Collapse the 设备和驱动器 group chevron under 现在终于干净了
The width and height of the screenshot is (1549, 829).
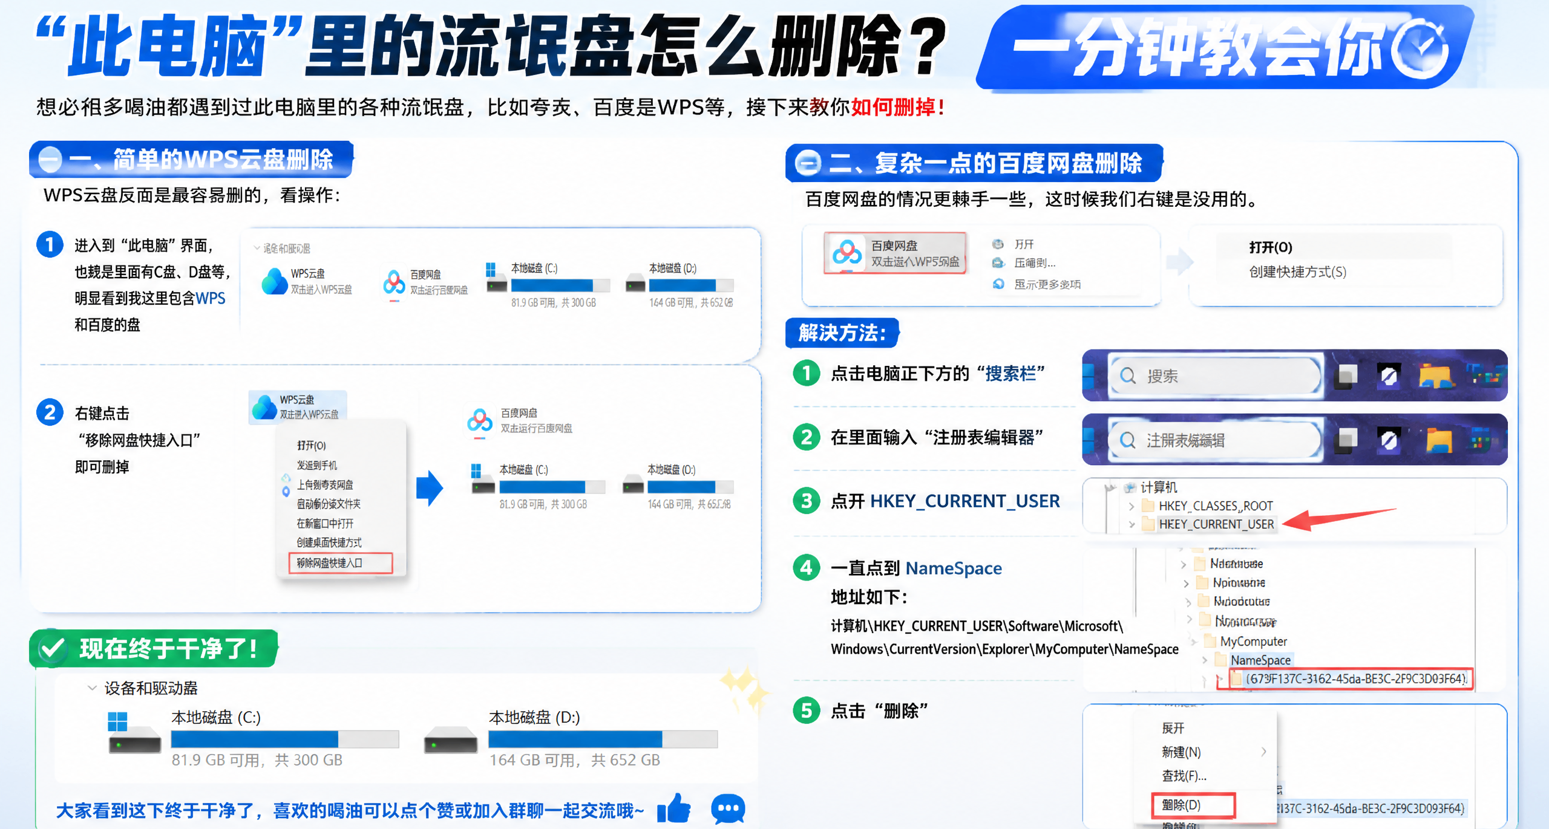(92, 688)
